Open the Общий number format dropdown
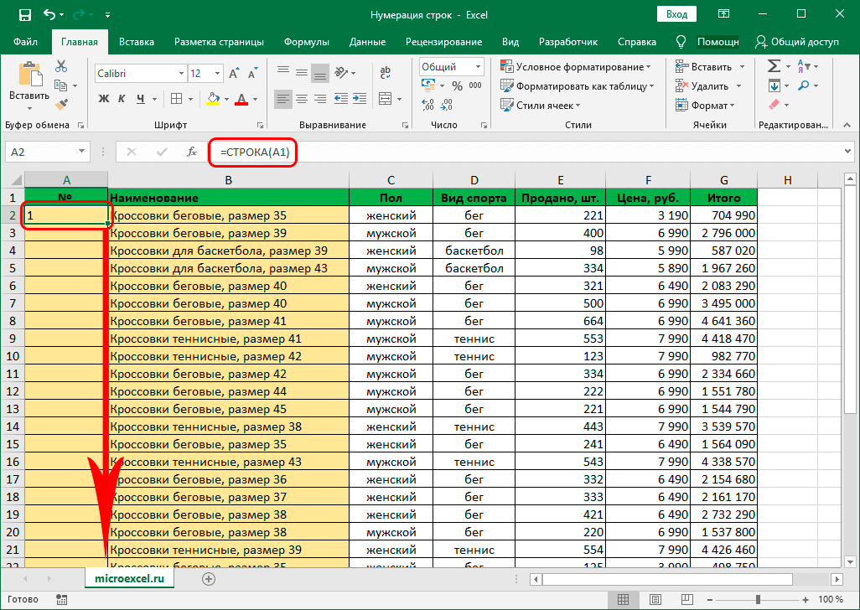This screenshot has height=610, width=860. pos(479,67)
